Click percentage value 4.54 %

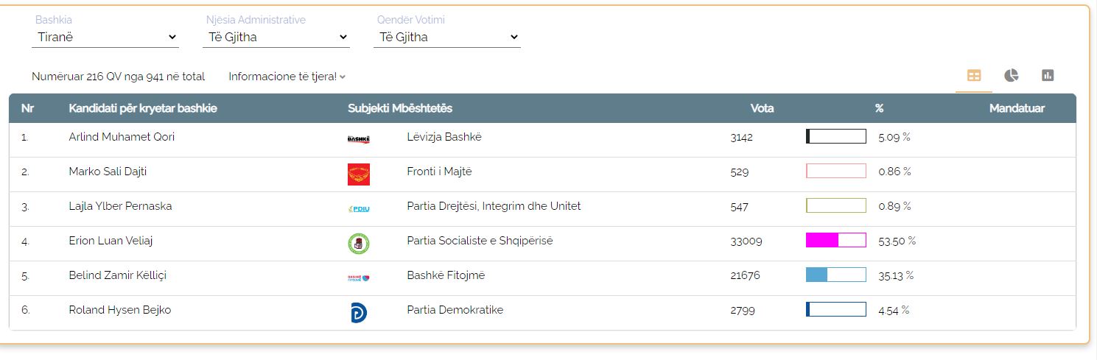(x=894, y=311)
